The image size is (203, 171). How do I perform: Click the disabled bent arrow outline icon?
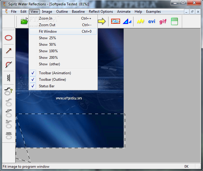[9, 124]
